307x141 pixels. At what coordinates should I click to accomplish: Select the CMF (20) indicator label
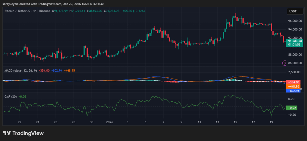point(10,96)
